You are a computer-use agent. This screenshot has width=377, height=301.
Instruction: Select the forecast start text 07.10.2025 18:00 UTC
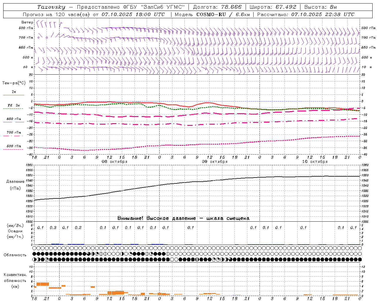coord(133,14)
